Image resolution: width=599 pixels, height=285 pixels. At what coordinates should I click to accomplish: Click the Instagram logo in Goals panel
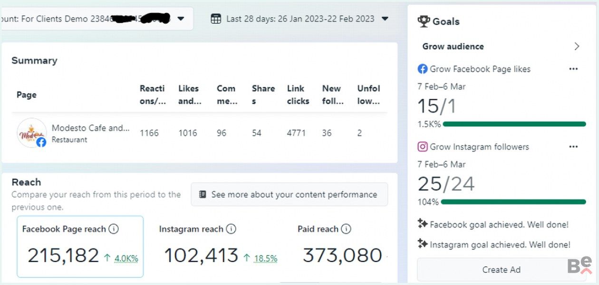tap(423, 147)
